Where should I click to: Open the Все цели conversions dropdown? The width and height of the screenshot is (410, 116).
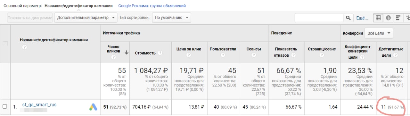click(x=379, y=33)
